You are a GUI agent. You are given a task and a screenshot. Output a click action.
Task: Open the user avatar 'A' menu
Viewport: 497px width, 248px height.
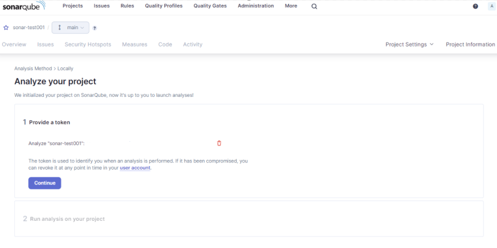pos(492,6)
